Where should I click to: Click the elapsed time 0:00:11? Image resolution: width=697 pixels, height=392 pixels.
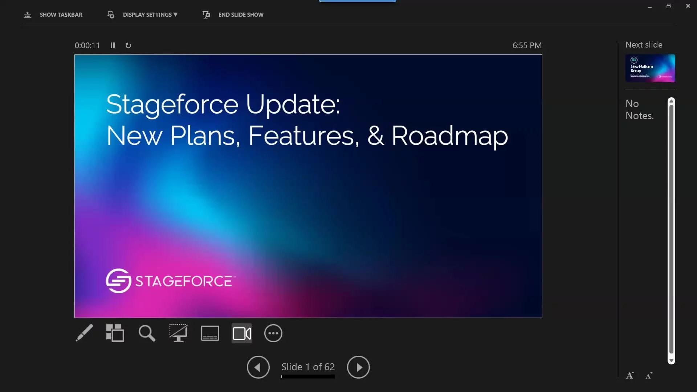(87, 45)
